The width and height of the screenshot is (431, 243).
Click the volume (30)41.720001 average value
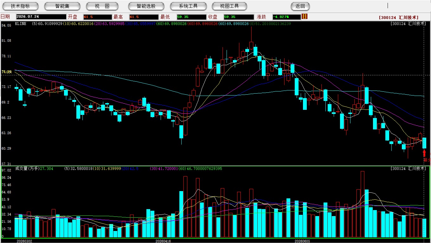click(164, 169)
